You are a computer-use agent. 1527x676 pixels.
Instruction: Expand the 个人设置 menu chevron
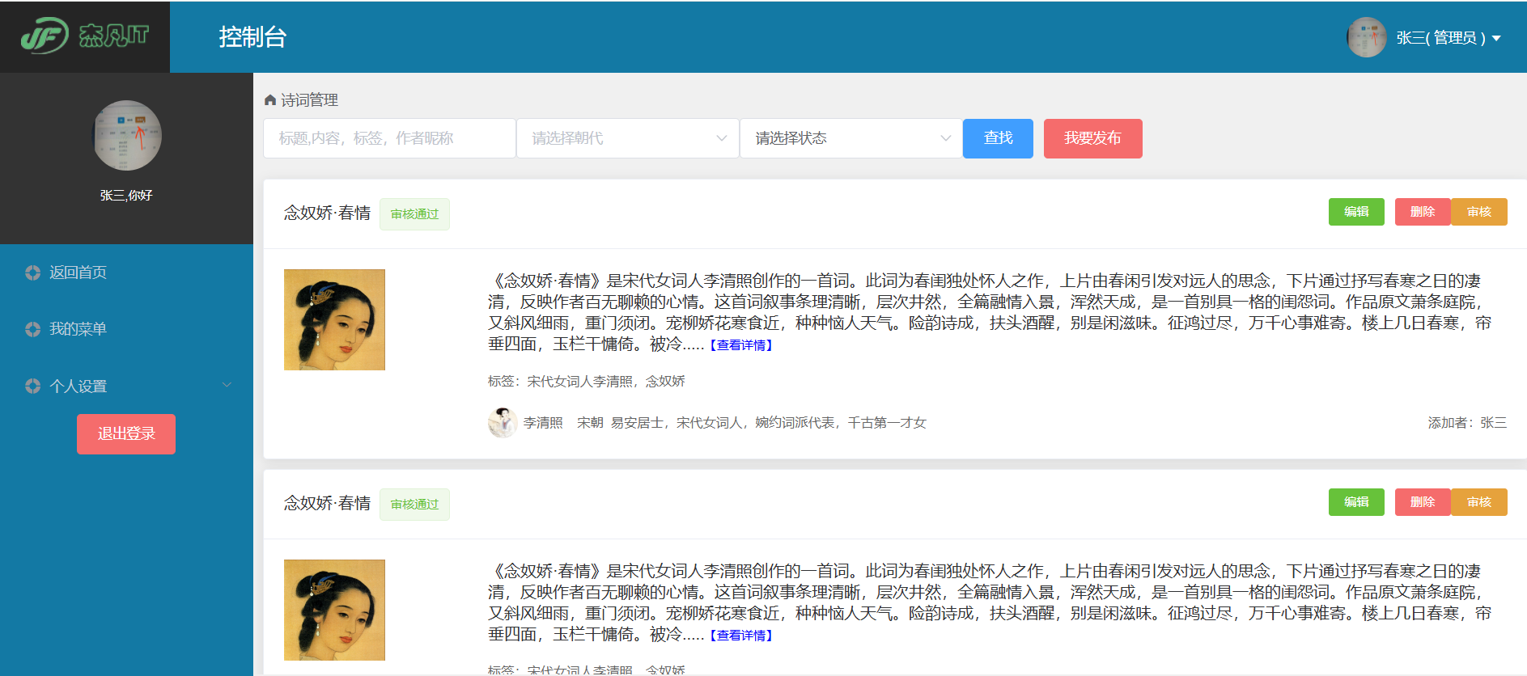227,385
